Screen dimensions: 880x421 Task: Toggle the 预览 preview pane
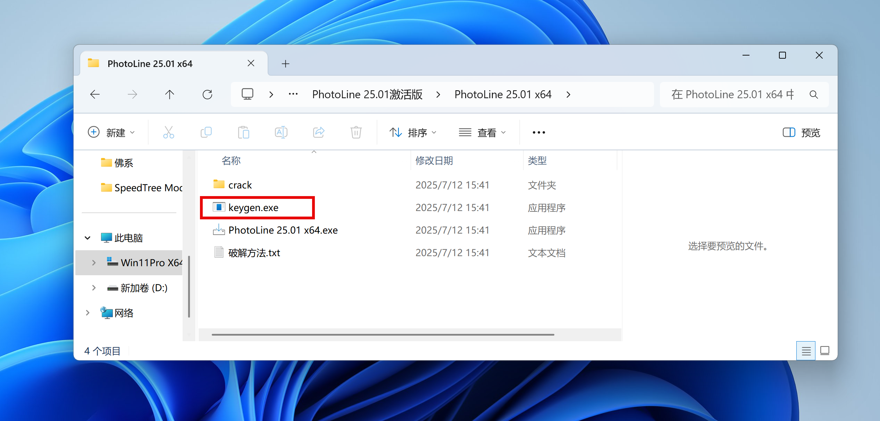802,132
